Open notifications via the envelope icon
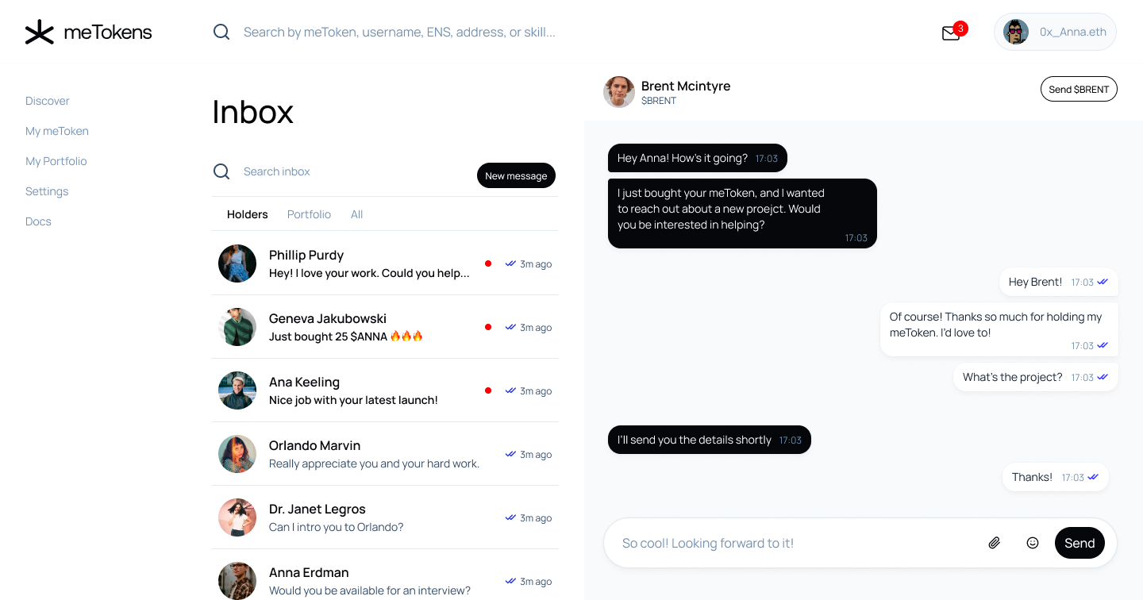The width and height of the screenshot is (1143, 600). 950,34
